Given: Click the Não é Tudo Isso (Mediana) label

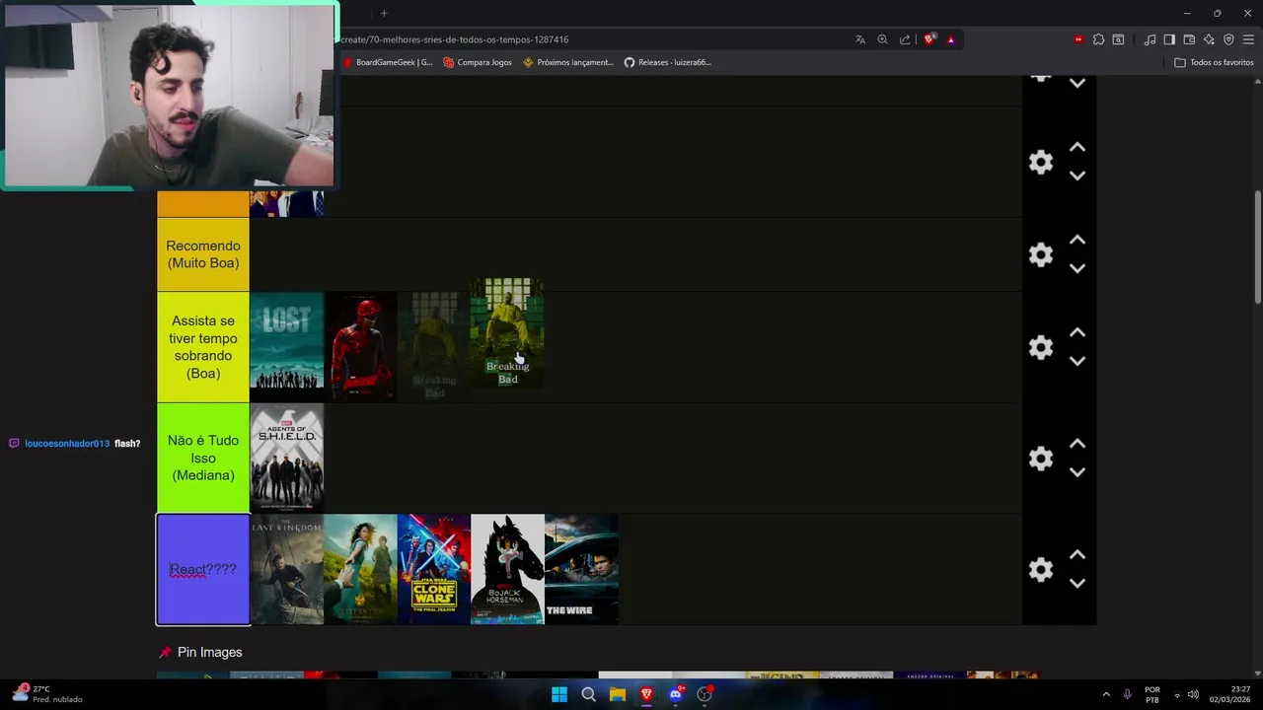Looking at the screenshot, I should tap(203, 459).
